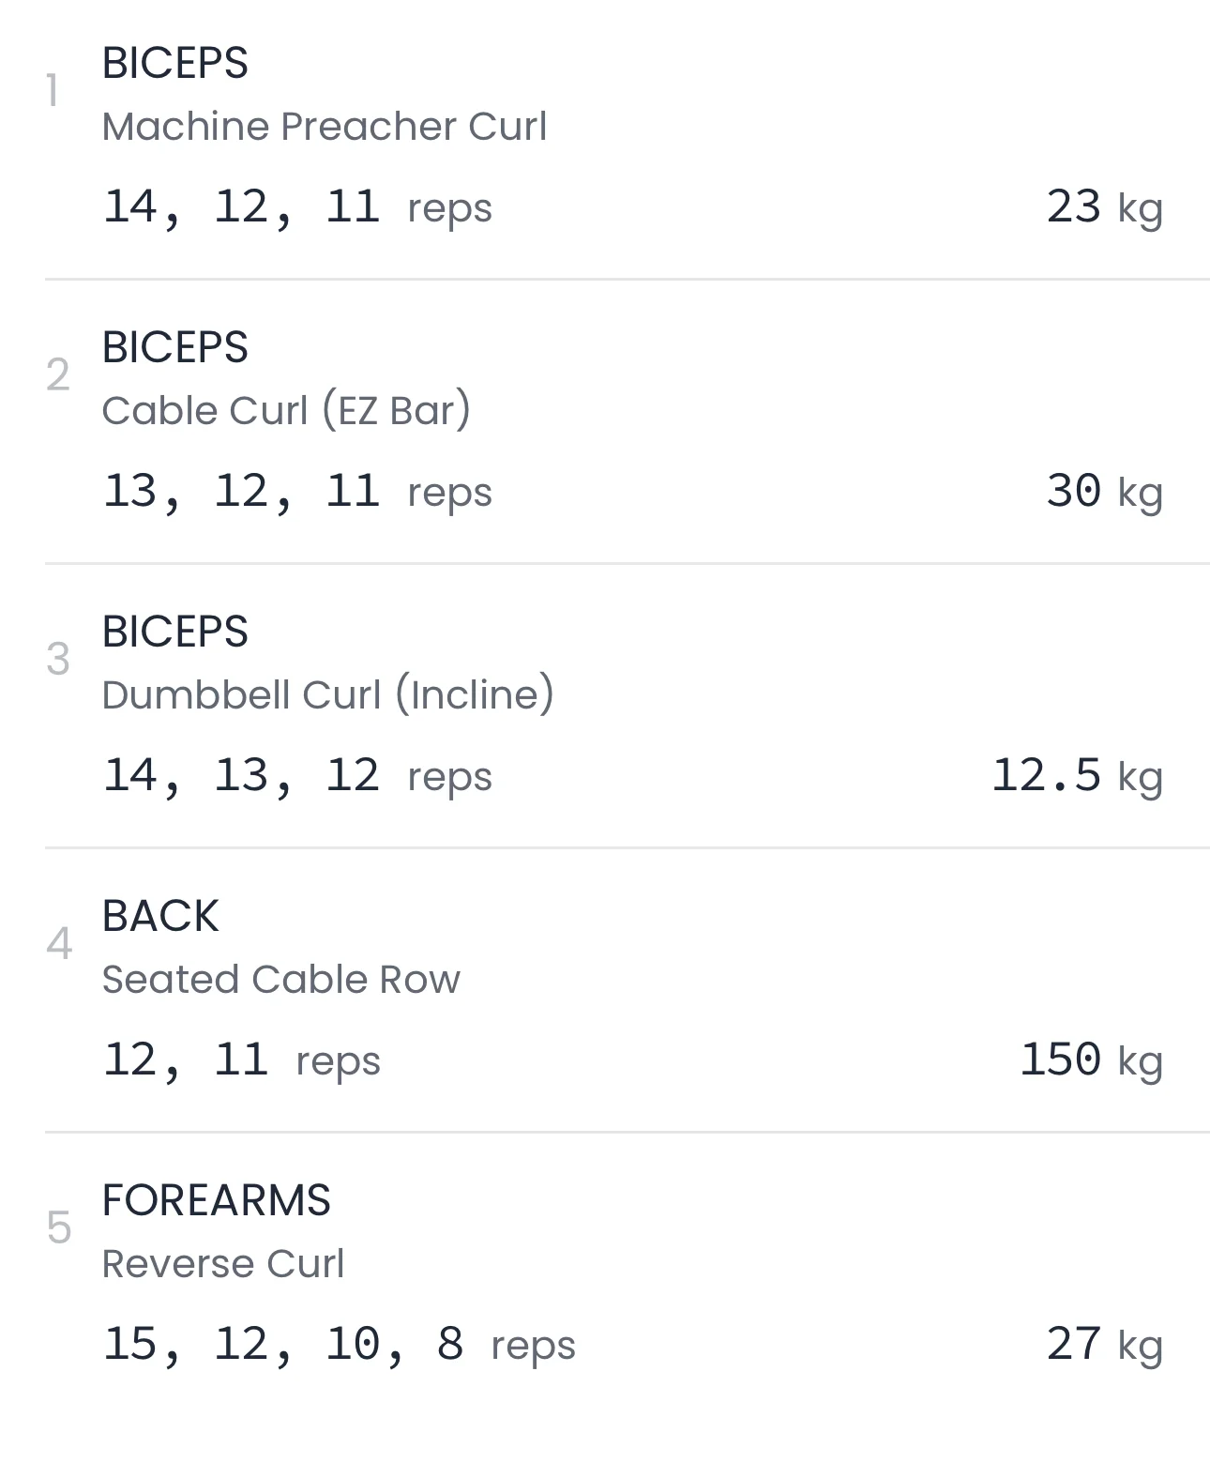Open the Machine Preacher Curl exercise

point(324,127)
